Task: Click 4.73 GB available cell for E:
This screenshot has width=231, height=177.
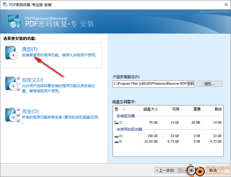Action: tap(173, 141)
